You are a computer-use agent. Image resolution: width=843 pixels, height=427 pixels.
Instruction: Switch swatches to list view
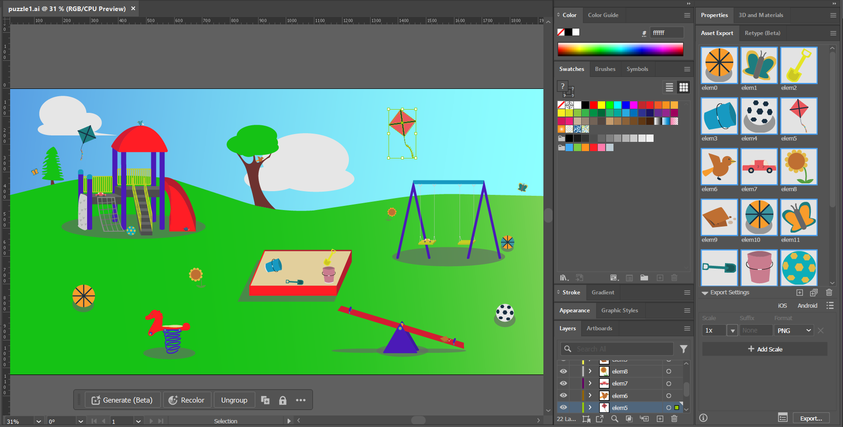[x=669, y=87]
